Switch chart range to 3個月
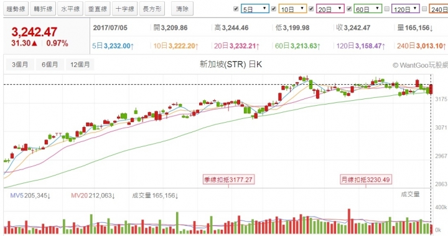The width and height of the screenshot is (448, 236). pyautogui.click(x=20, y=65)
